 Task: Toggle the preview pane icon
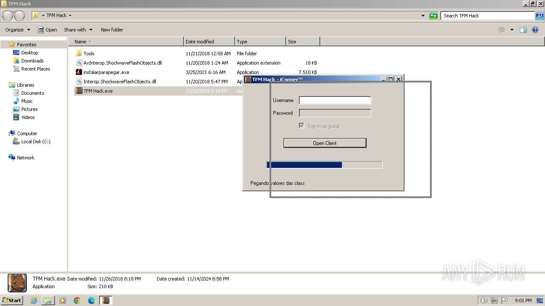click(523, 30)
